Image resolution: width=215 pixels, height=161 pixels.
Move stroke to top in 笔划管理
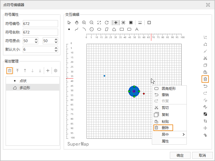click(17, 71)
